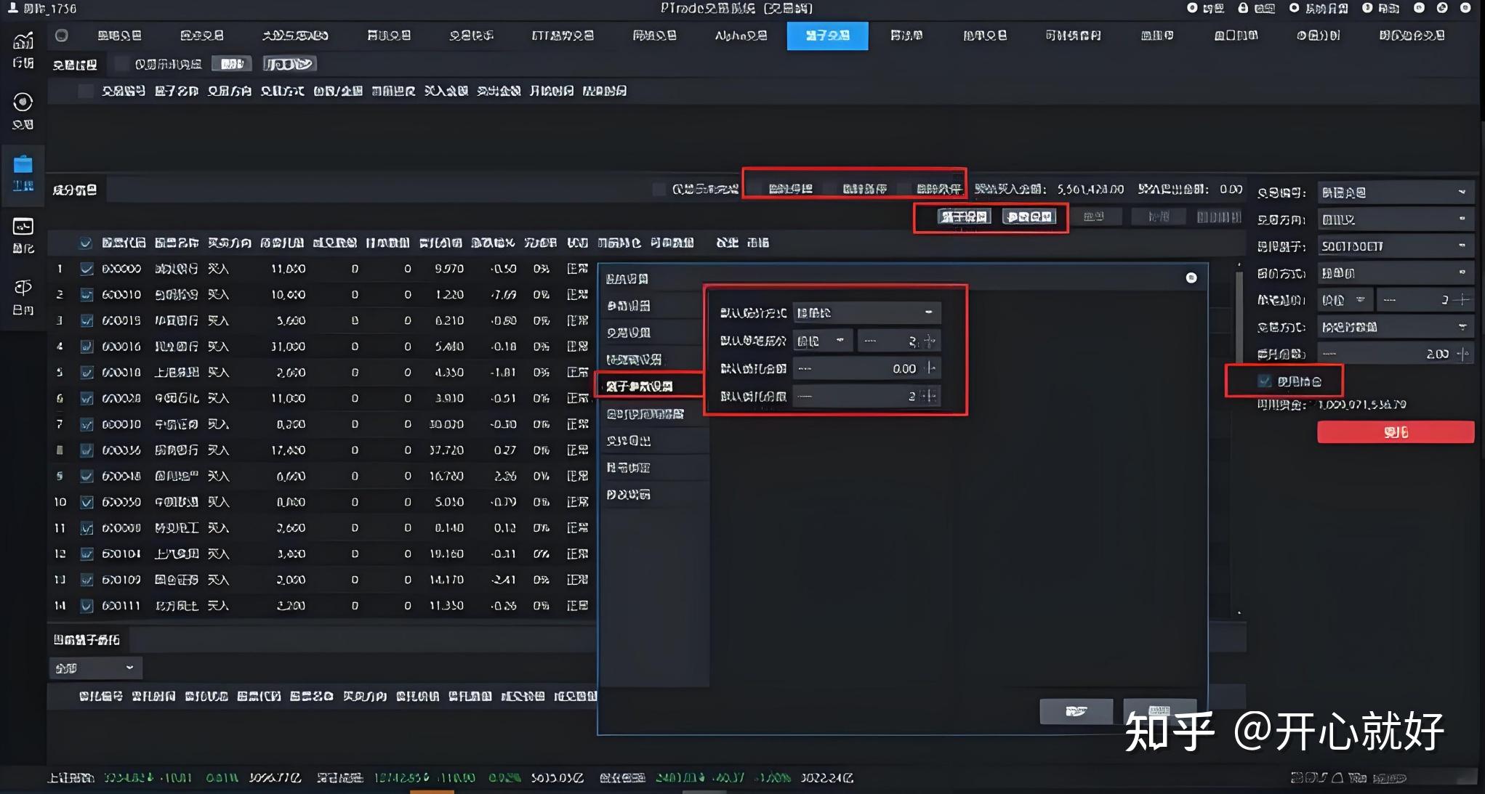Toggle the red-outlined checkbox above the red button

click(x=1265, y=381)
